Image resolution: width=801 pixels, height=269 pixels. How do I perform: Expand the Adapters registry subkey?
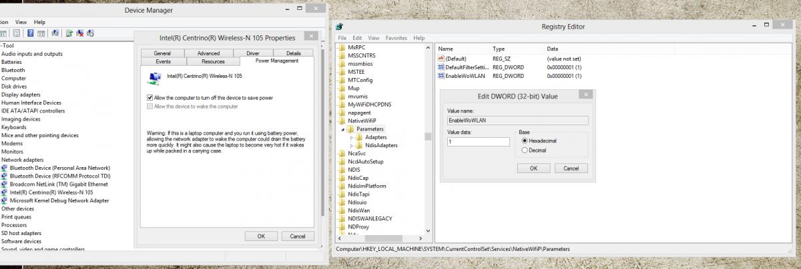point(352,137)
